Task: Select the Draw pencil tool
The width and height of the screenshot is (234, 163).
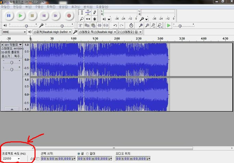Action: click(95, 13)
